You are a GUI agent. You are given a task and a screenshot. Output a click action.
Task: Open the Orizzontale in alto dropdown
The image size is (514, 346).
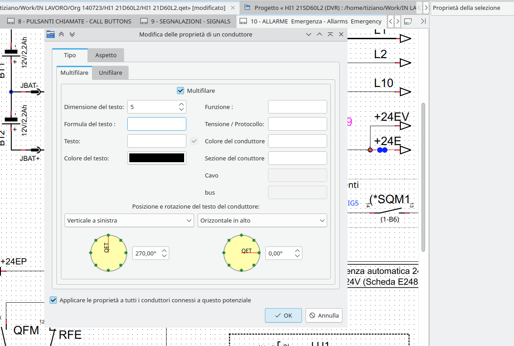[x=262, y=221]
